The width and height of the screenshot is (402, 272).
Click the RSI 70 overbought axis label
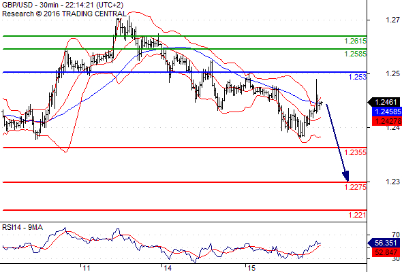click(x=396, y=235)
